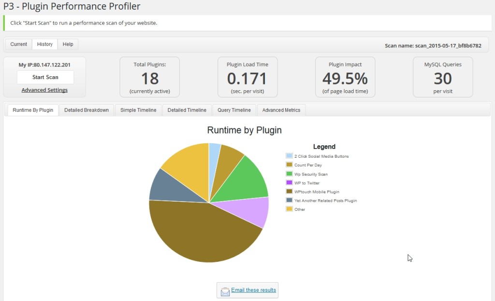
Task: Switch to the Simple Timeline tab
Action: (138, 110)
